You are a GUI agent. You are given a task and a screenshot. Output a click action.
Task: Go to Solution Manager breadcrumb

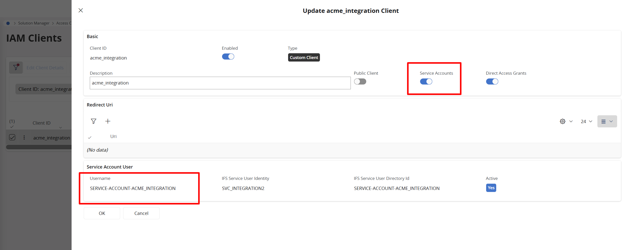[x=34, y=23]
